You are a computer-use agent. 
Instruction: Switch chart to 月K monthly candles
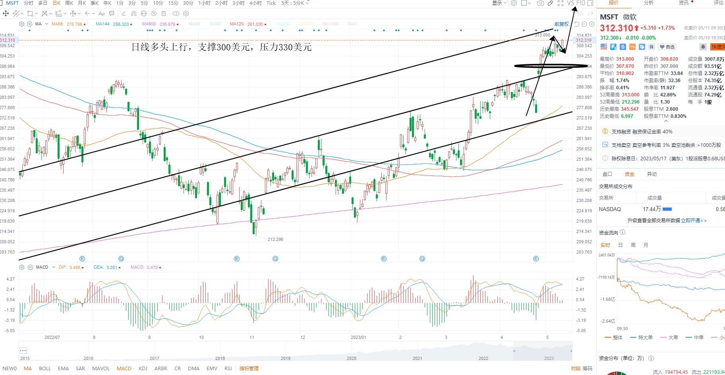pos(82,3)
